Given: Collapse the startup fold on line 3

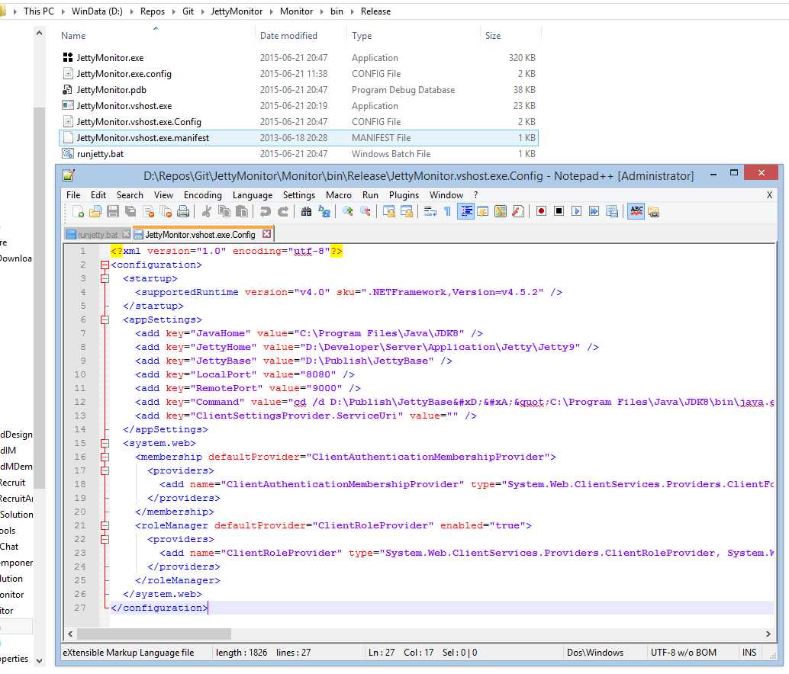Looking at the screenshot, I should point(105,278).
